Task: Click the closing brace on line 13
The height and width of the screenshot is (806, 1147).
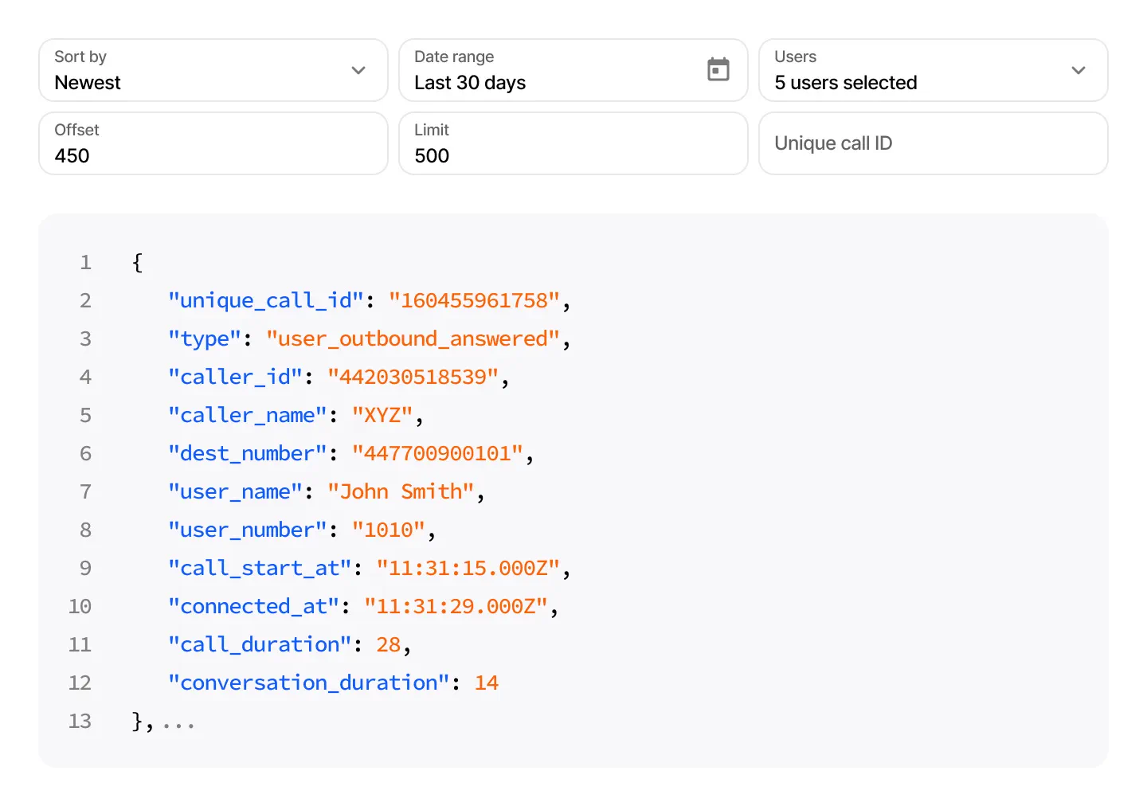Action: pos(138,721)
